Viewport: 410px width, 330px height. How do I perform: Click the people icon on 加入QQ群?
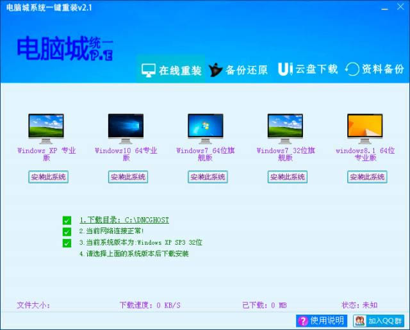click(360, 321)
